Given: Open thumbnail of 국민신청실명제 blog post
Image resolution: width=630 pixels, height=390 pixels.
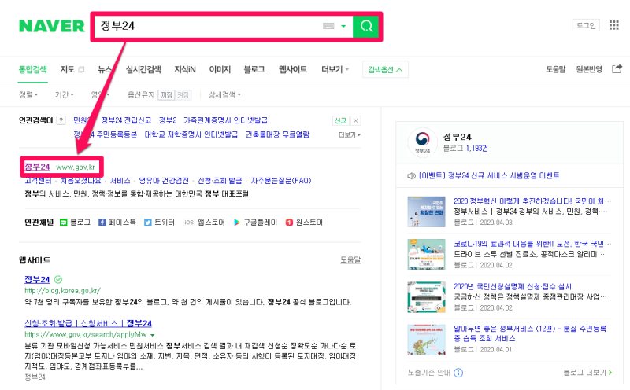Looking at the screenshot, I should click(426, 297).
